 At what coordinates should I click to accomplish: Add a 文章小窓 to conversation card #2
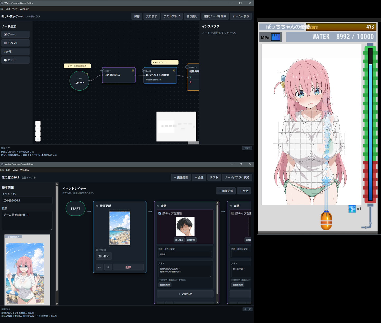coord(185,294)
